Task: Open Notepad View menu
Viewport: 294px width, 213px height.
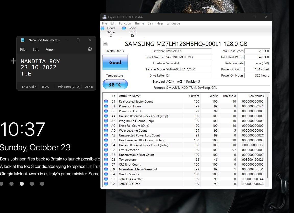Action: click(50, 49)
